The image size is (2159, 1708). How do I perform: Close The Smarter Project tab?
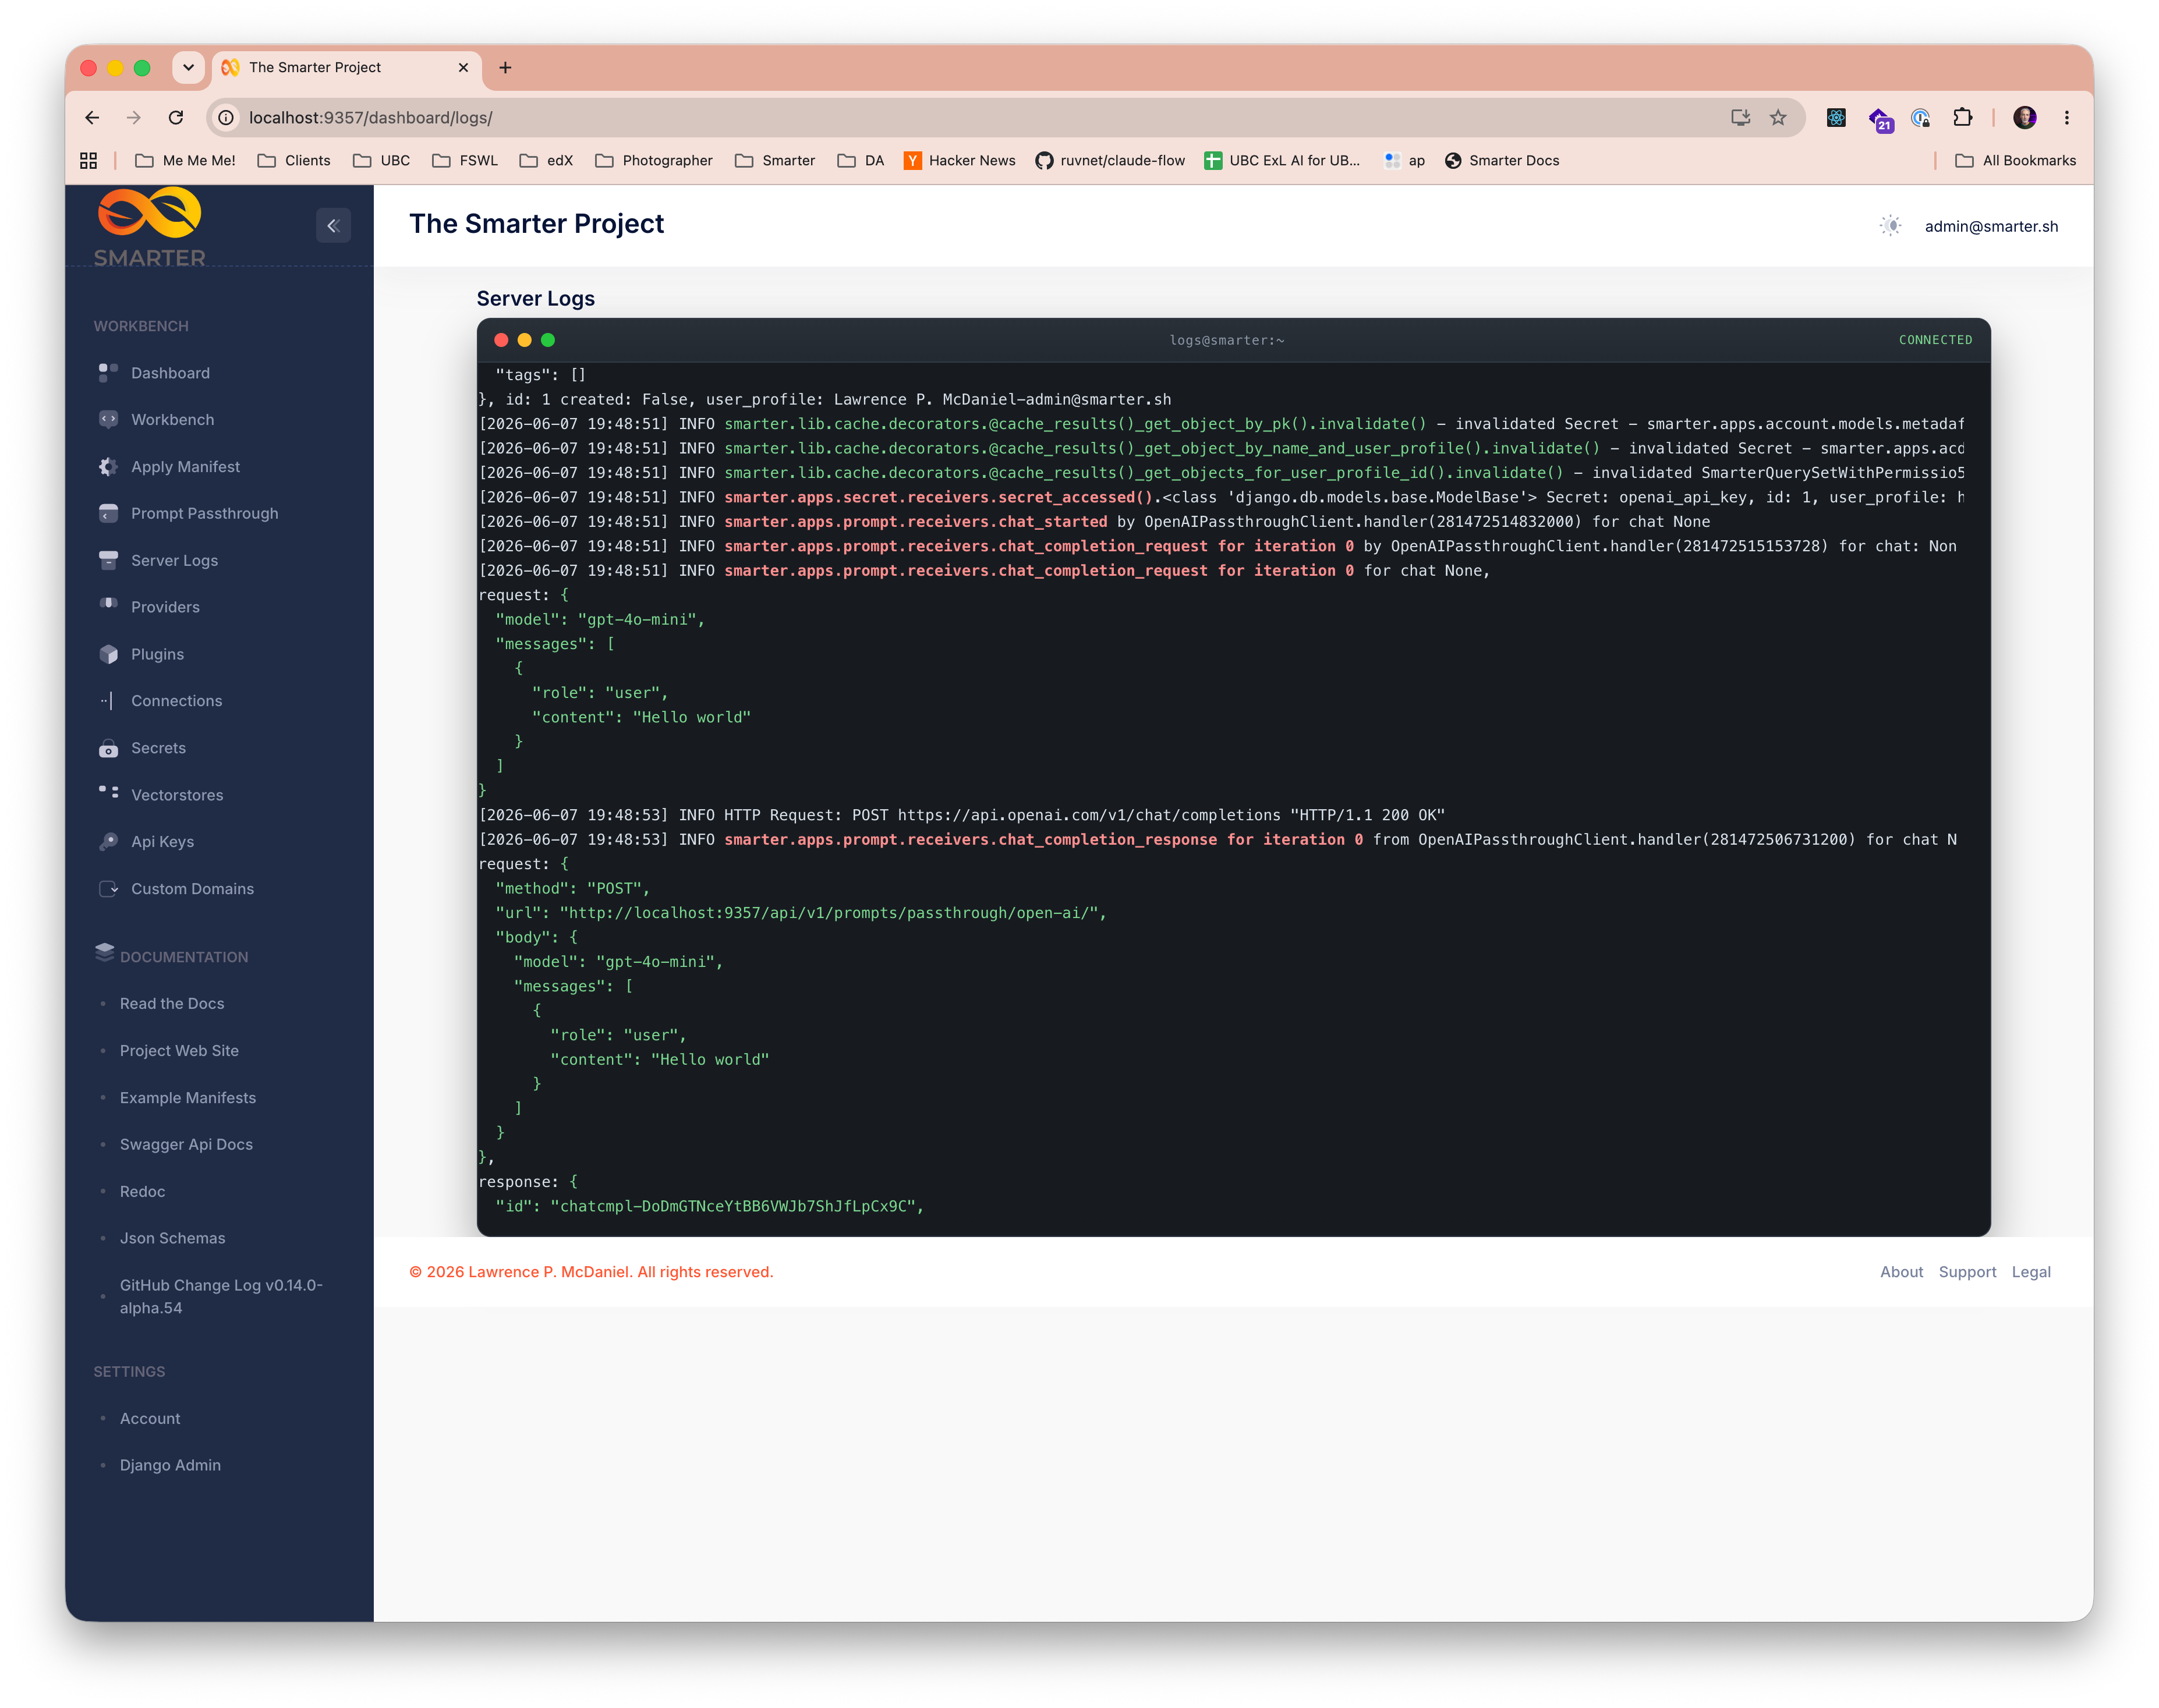click(x=463, y=67)
